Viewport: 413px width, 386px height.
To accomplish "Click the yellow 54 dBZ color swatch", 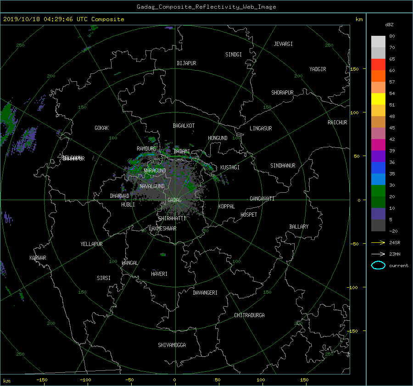I will 378,99.
